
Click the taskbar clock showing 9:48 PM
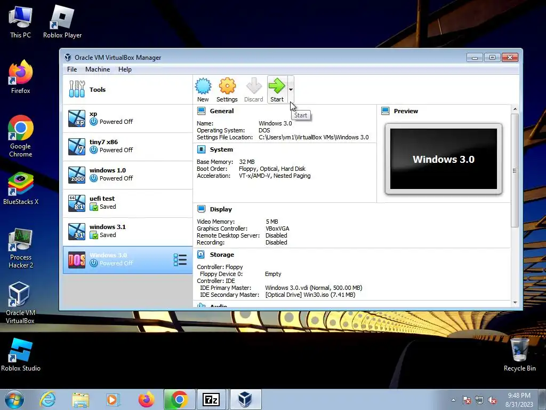tap(519, 400)
